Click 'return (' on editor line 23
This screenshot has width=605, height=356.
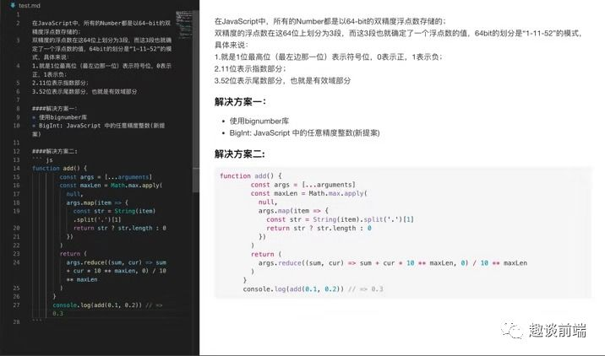coord(74,254)
